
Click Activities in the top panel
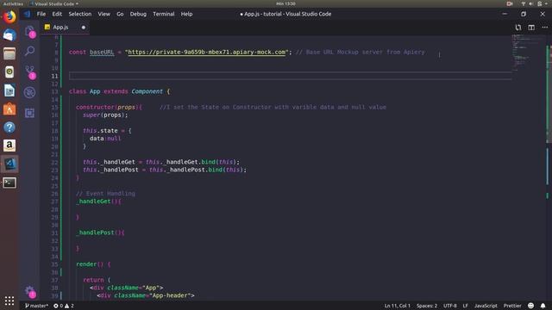coord(13,3)
